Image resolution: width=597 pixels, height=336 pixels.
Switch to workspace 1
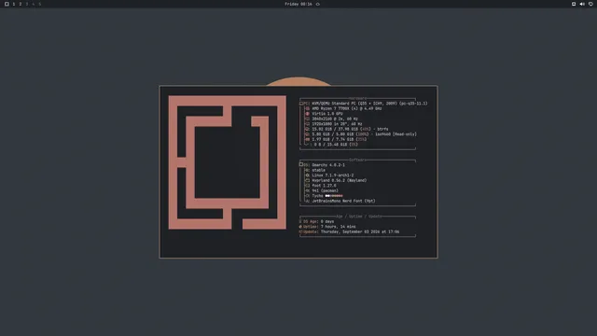pos(14,4)
